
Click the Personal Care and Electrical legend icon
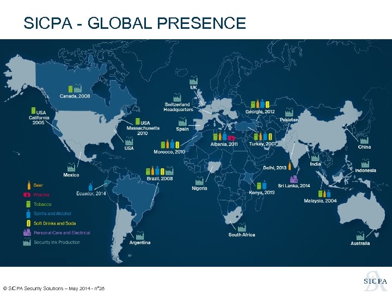pos(27,232)
